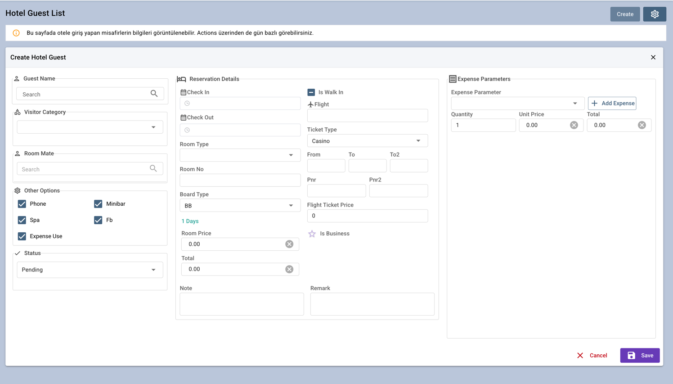Toggle the Minibar checkbox

click(x=98, y=204)
